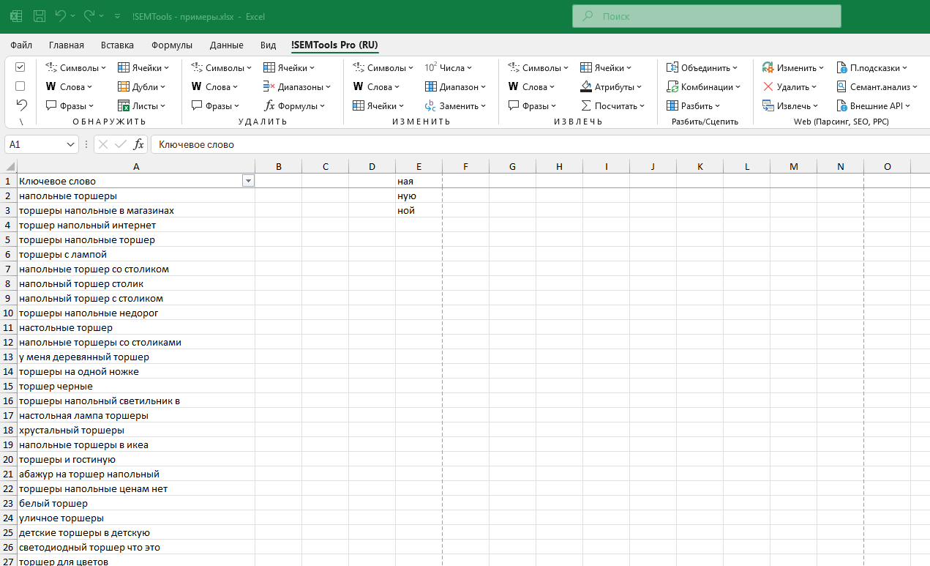Tick the empty checkbox at ribbon's left edge
Image resolution: width=930 pixels, height=566 pixels.
pos(20,86)
